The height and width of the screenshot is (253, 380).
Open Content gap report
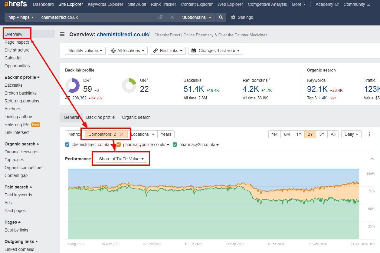[x=16, y=175]
